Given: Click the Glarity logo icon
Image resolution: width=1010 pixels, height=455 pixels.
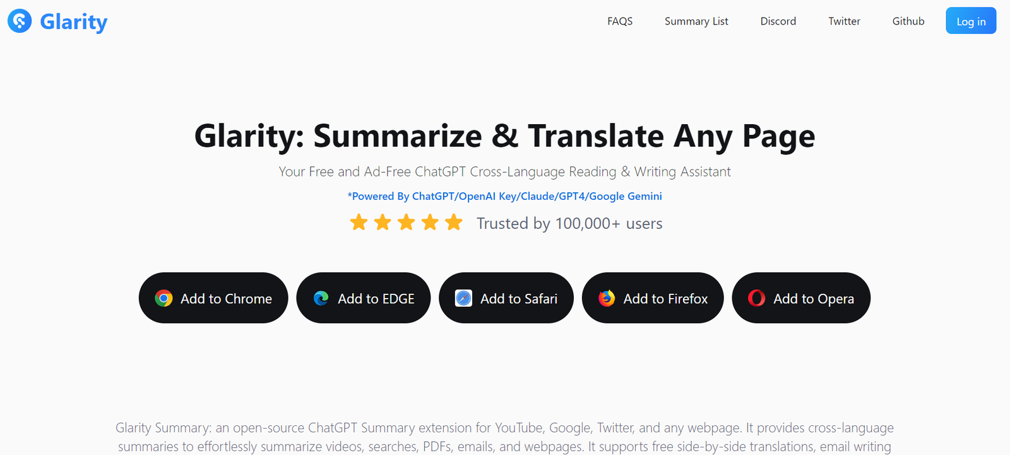Looking at the screenshot, I should [x=20, y=21].
